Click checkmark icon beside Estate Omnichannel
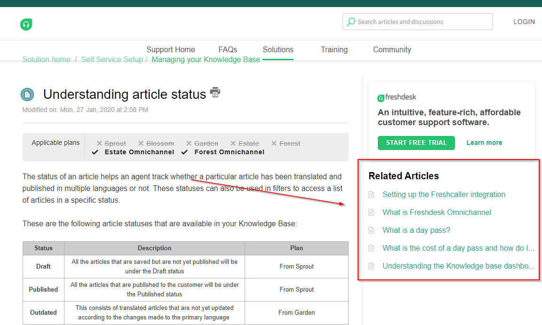 coord(95,152)
